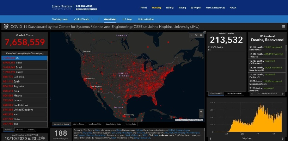Expand the map panel to full size
Screen dimensions: 288x141
[x=205, y=32]
